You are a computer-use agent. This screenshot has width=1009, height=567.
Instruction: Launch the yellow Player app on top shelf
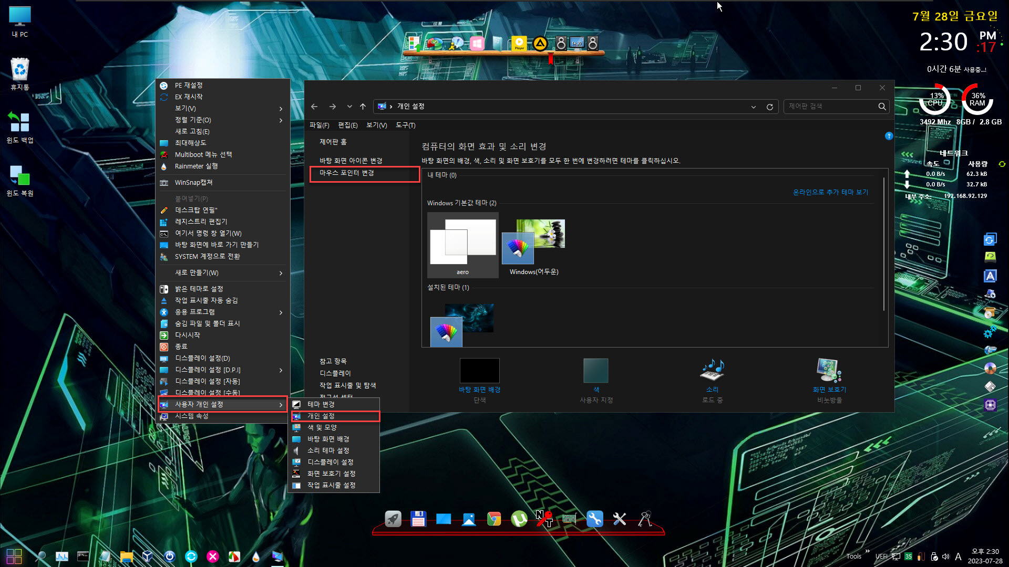point(519,44)
